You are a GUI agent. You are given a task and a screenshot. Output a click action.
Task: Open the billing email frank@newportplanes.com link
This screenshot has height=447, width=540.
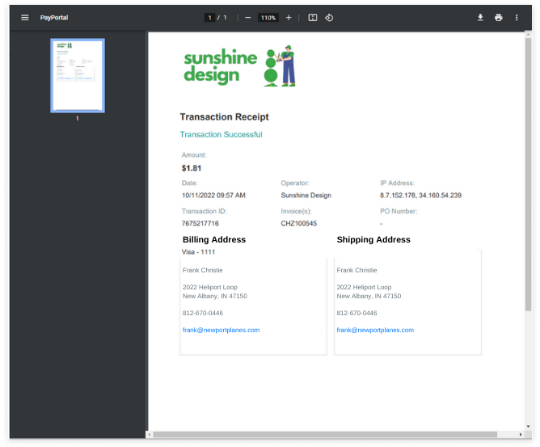point(221,330)
